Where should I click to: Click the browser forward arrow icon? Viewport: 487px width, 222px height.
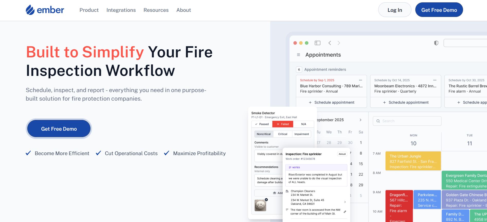click(339, 43)
